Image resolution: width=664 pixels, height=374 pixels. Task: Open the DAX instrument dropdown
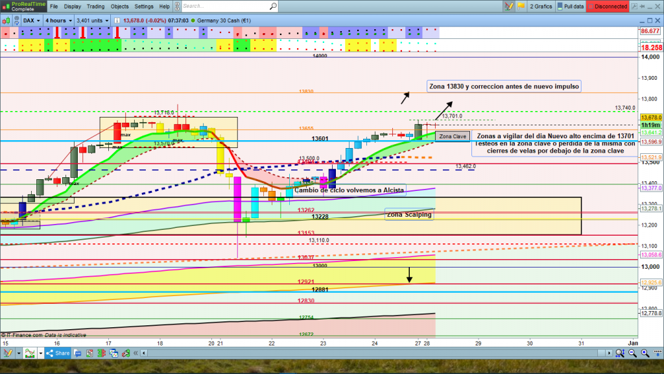click(x=32, y=20)
